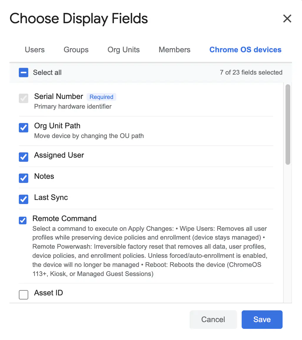The image size is (302, 340).
Task: Uncheck the Notes field checkbox
Action: (x=24, y=178)
